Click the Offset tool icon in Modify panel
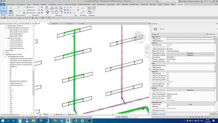 pyautogui.click(x=52, y=8)
